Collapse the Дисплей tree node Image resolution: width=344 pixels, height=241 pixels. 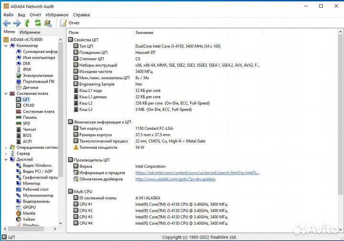click(x=6, y=159)
